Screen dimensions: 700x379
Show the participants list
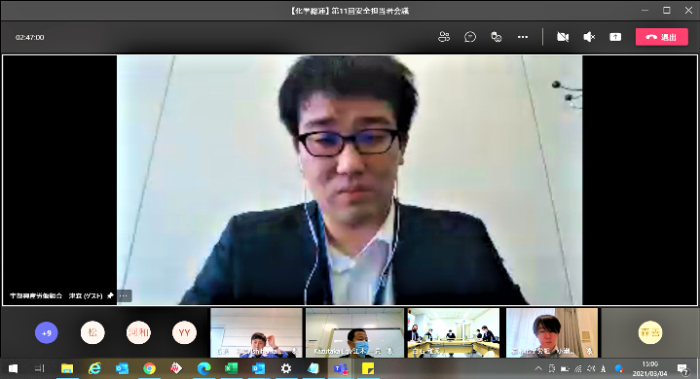(444, 37)
